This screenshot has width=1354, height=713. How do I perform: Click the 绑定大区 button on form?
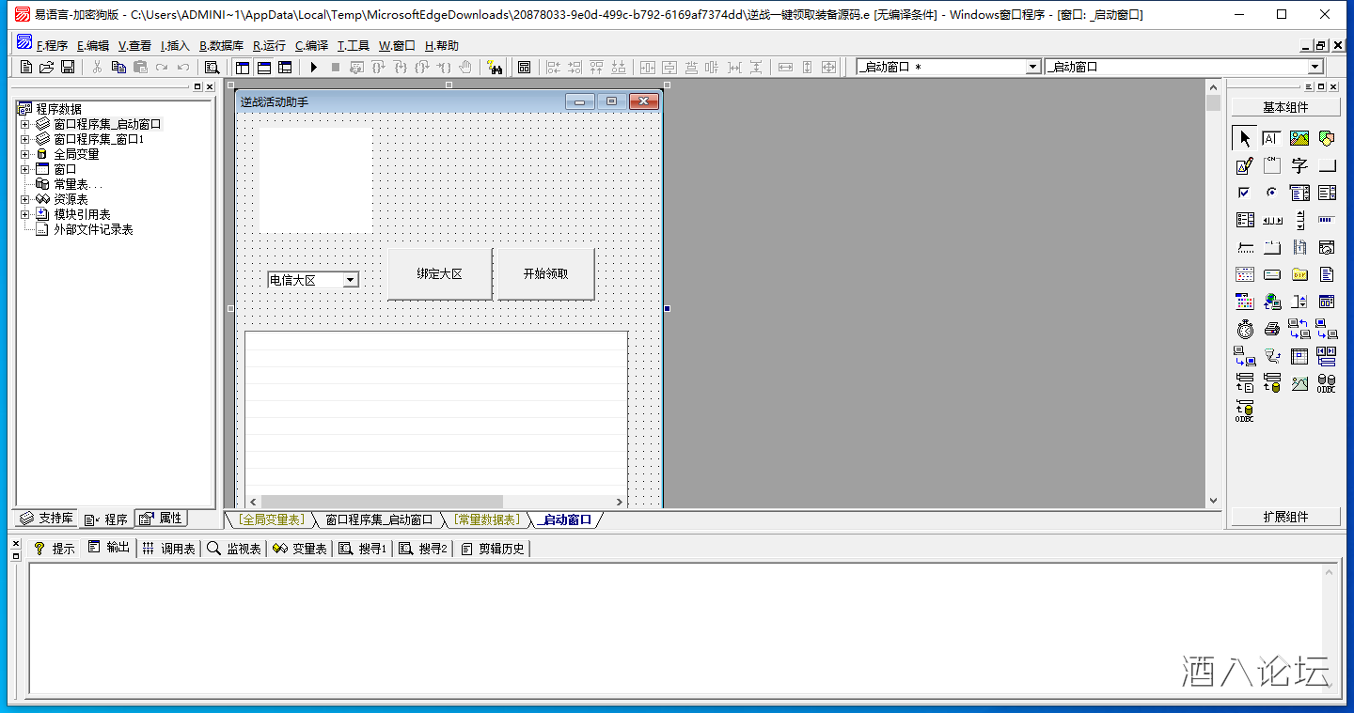pyautogui.click(x=440, y=274)
